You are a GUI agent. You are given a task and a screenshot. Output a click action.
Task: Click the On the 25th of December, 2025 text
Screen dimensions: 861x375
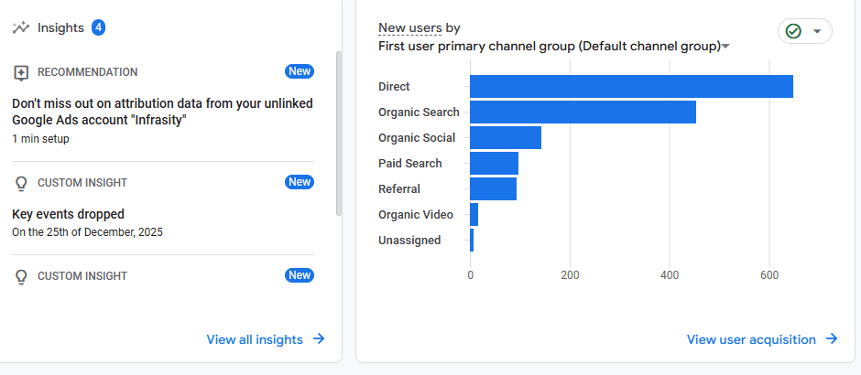point(87,232)
